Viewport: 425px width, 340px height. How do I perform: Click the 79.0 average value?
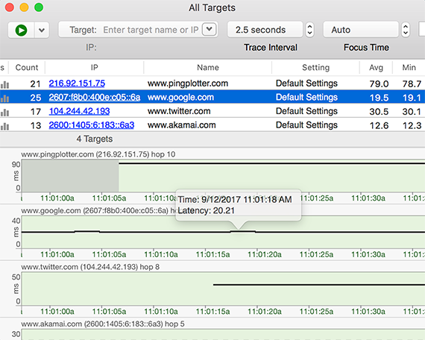pyautogui.click(x=379, y=84)
